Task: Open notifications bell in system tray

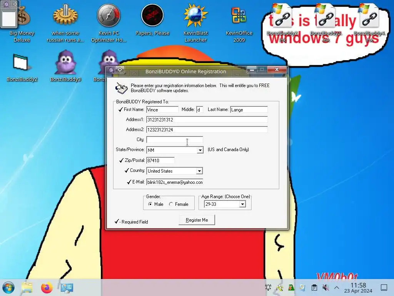Action: (268, 288)
